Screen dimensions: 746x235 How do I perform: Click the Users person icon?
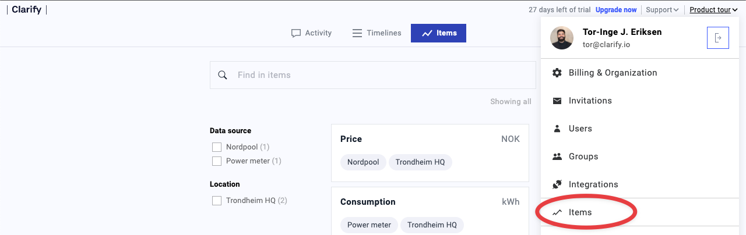pyautogui.click(x=557, y=129)
